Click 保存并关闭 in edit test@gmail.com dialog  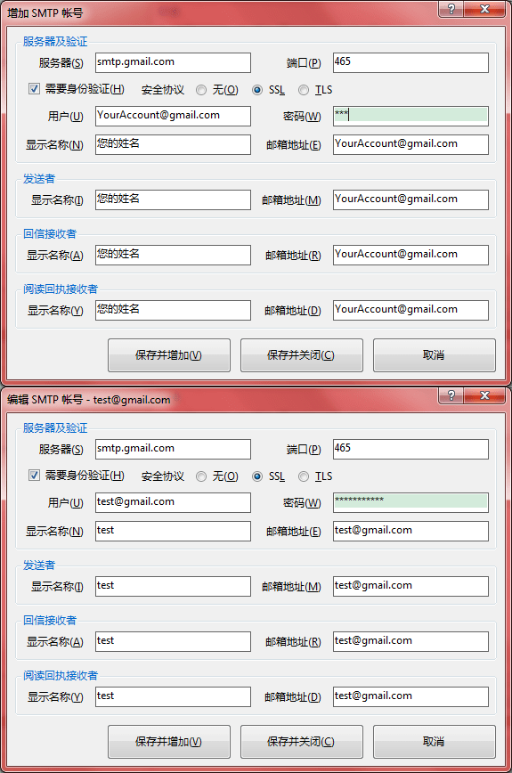[302, 742]
